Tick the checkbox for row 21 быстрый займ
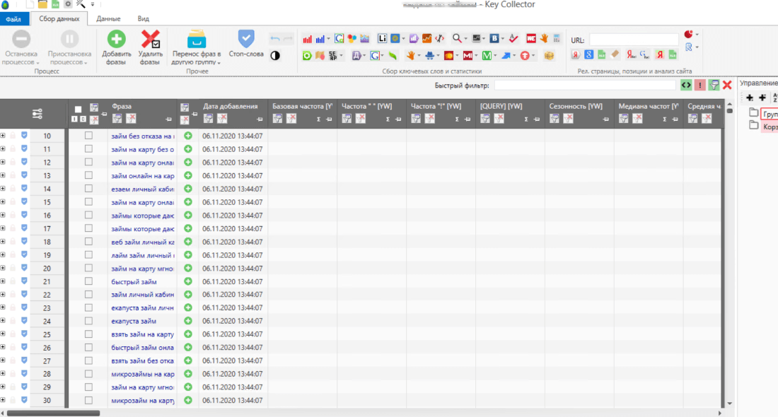Image resolution: width=778 pixels, height=417 pixels. 88,281
